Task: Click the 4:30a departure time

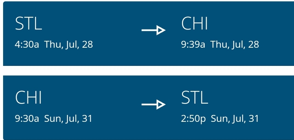Action: [27, 45]
